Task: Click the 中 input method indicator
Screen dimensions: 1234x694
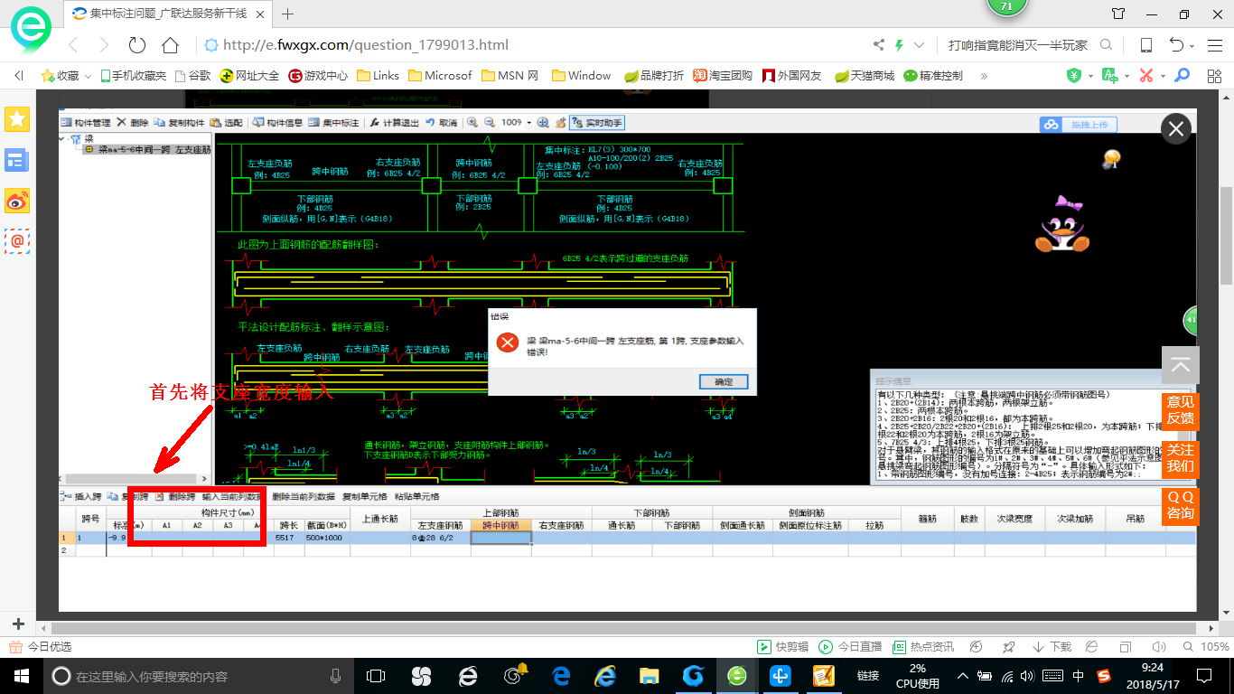Action: (1079, 676)
